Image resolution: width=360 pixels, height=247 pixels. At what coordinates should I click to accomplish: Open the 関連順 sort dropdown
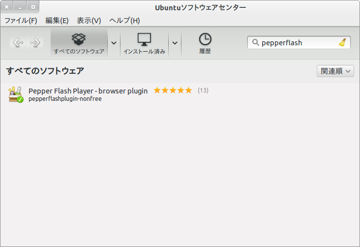pos(335,71)
